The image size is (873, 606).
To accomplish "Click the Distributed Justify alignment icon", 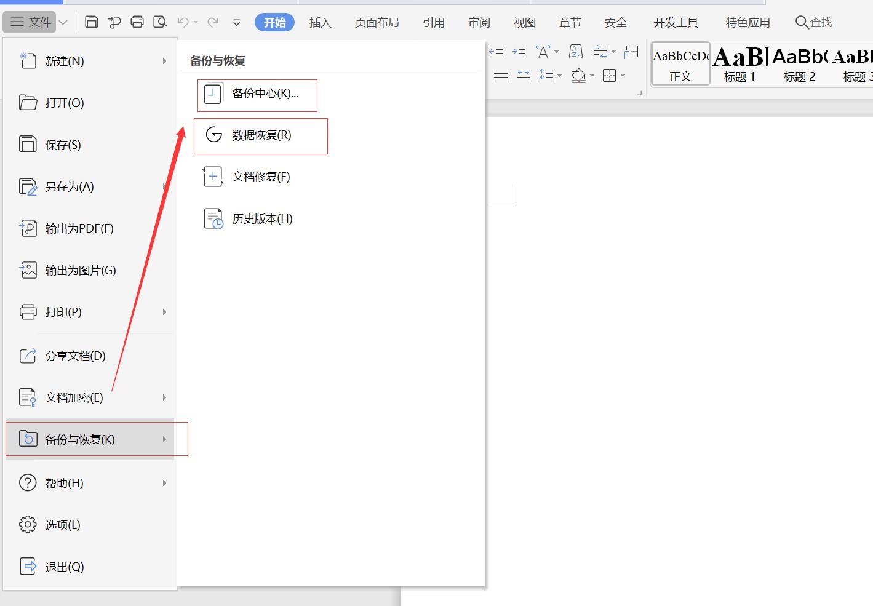I will [524, 75].
